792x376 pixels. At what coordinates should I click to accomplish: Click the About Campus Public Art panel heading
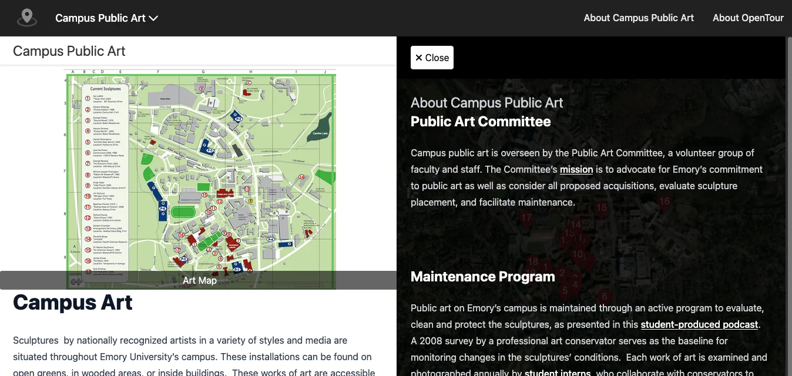tap(486, 103)
